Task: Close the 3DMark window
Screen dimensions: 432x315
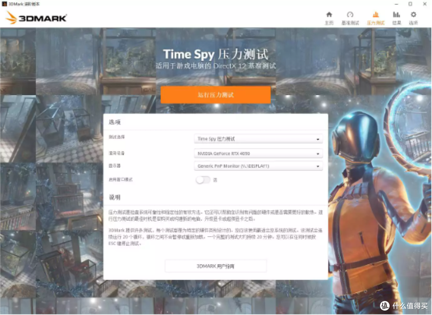Action: (x=424, y=4)
